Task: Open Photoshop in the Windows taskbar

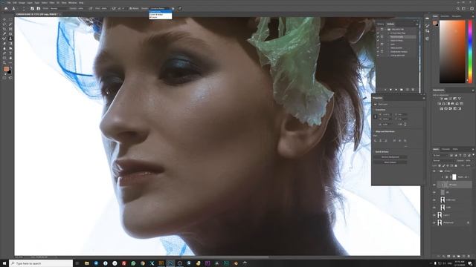Action: click(x=170, y=263)
